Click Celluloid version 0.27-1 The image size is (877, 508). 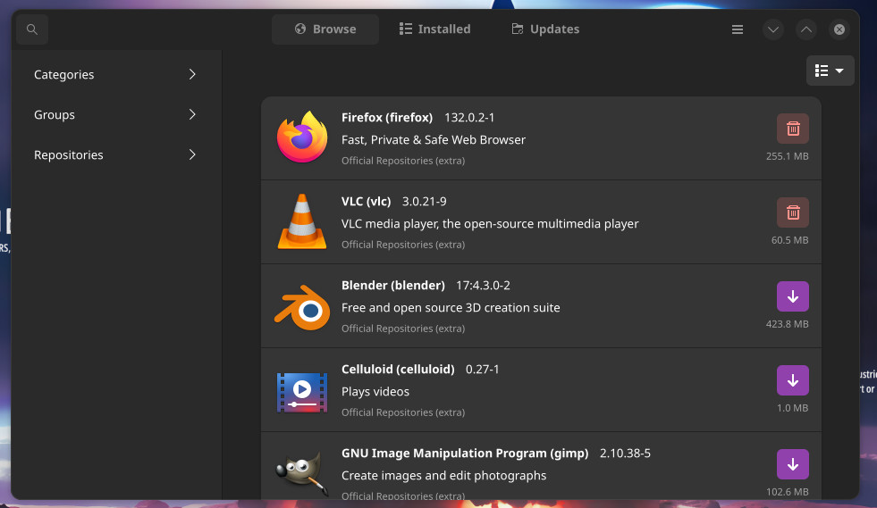(482, 369)
